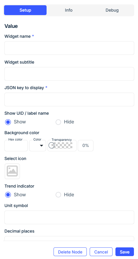Click Delete Node button
The width and height of the screenshot is (138, 259).
[70, 252]
